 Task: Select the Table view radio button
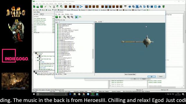click(x=63, y=74)
